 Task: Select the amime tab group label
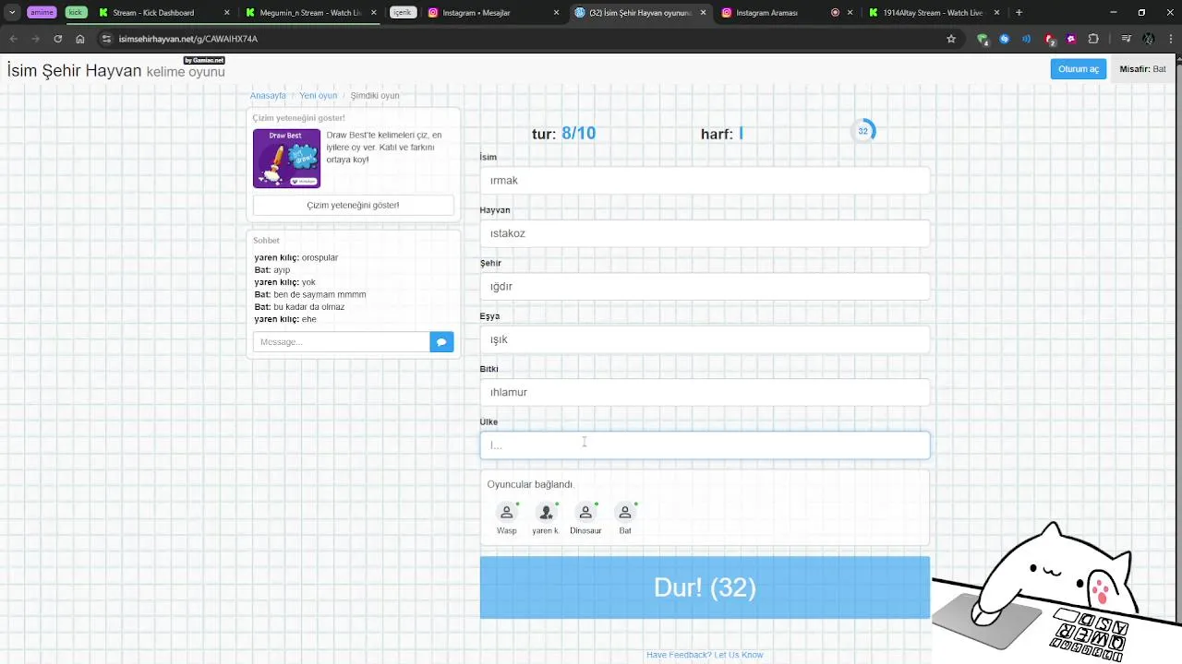pyautogui.click(x=42, y=13)
